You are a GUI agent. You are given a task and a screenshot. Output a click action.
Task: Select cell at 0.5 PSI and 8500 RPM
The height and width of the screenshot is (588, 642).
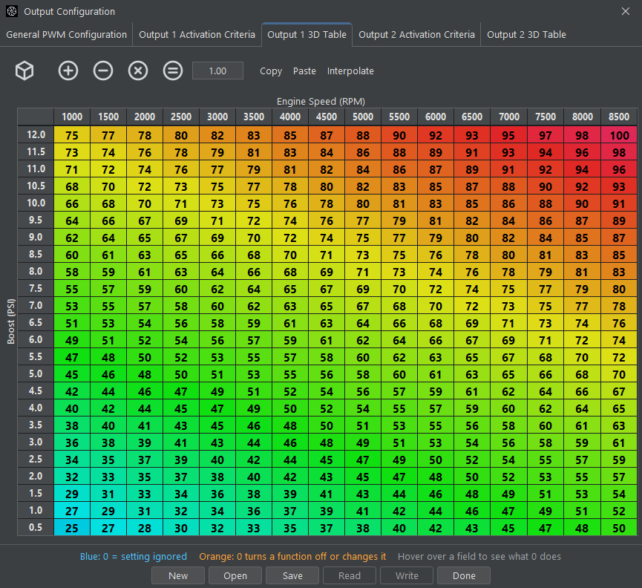coord(619,528)
